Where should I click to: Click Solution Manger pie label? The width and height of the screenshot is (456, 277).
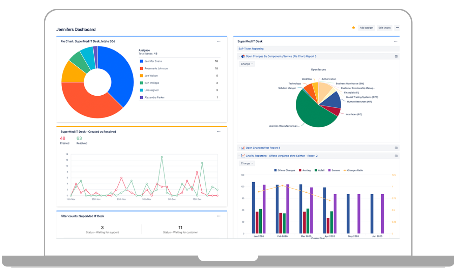(x=287, y=88)
